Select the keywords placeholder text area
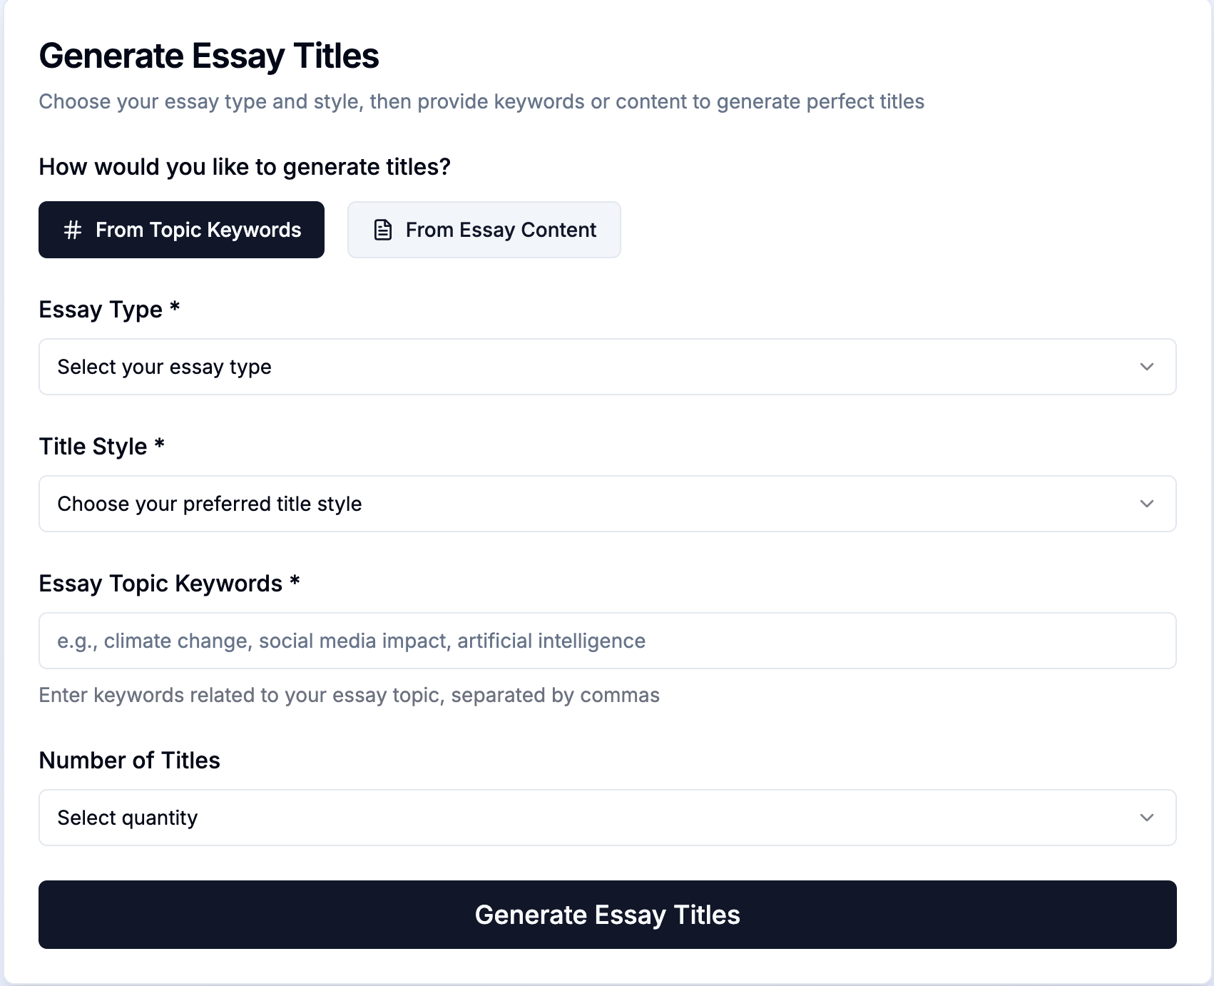Image resolution: width=1214 pixels, height=986 pixels. click(x=352, y=640)
